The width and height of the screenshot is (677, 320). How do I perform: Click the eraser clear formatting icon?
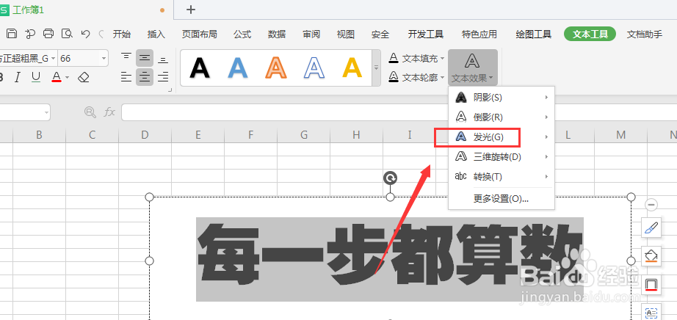(83, 77)
